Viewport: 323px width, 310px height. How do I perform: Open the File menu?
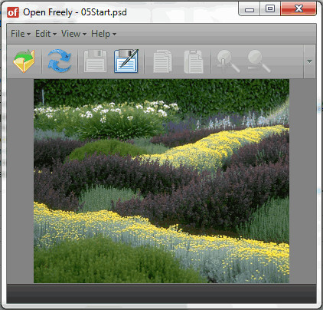click(21, 34)
